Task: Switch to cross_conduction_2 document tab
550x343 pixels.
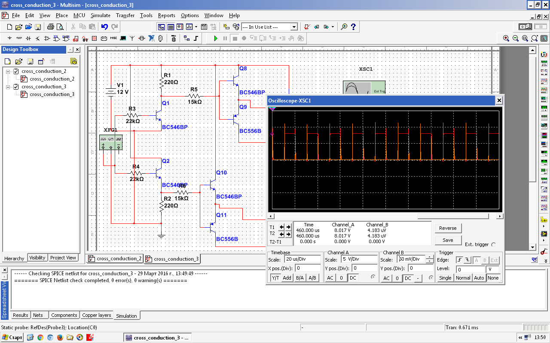Action: coord(115,259)
